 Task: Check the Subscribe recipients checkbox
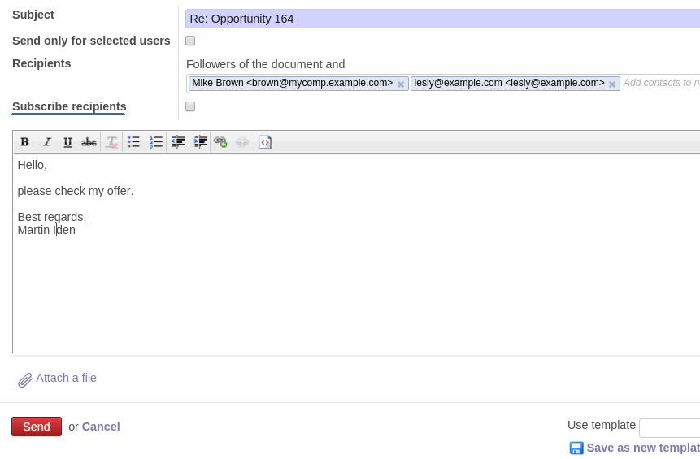tap(190, 106)
